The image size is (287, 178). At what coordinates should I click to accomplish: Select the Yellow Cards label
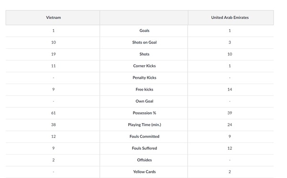[x=144, y=172]
